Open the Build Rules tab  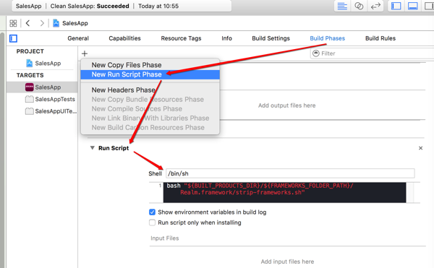coord(380,38)
